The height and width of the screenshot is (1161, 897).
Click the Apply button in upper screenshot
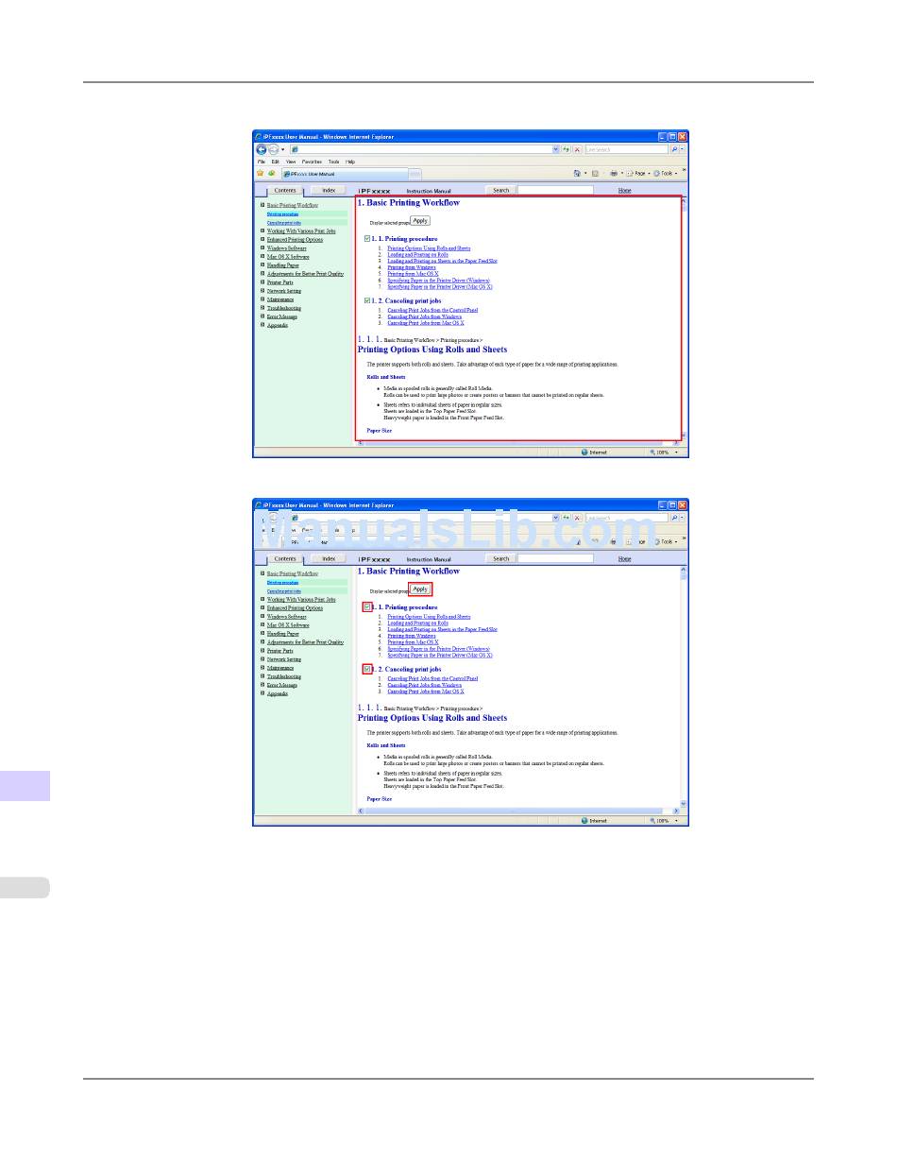coord(420,220)
